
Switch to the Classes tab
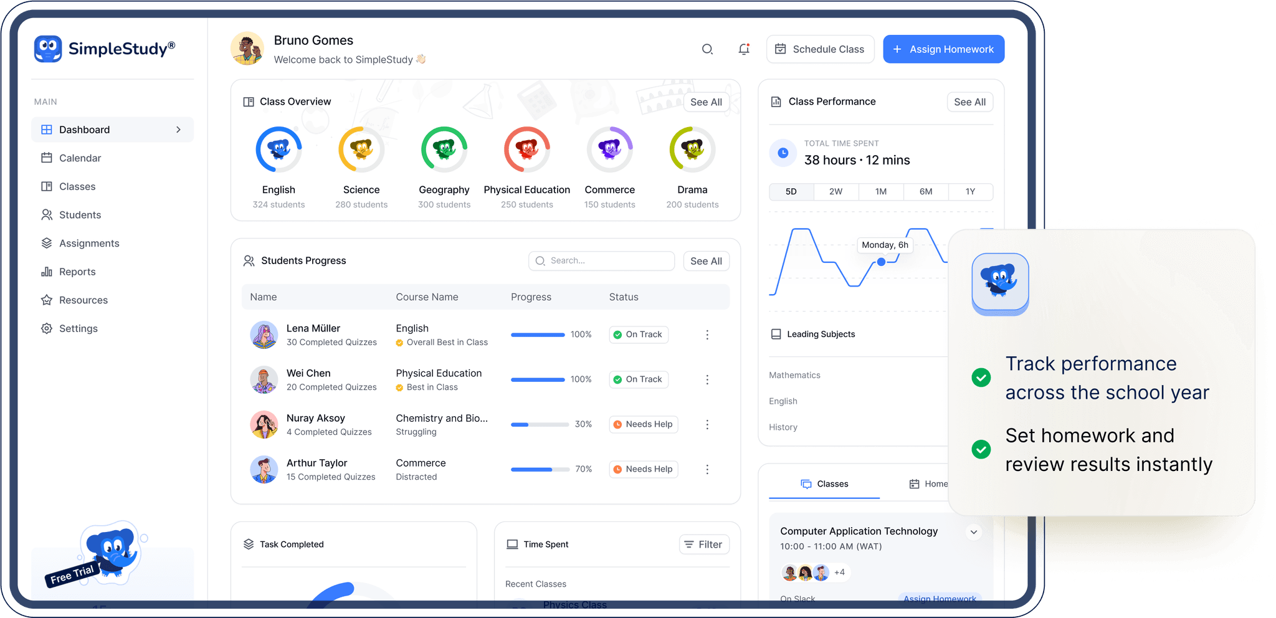824,484
